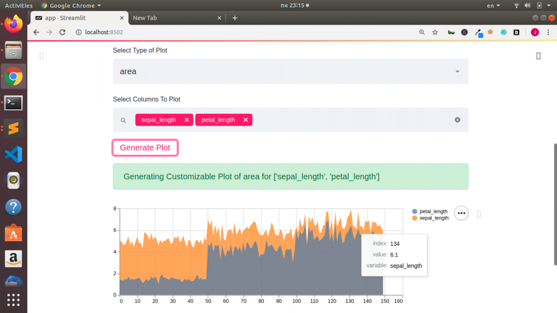Click the ColorZilla eyedropper extension icon
This screenshot has width=557, height=313.
479,32
